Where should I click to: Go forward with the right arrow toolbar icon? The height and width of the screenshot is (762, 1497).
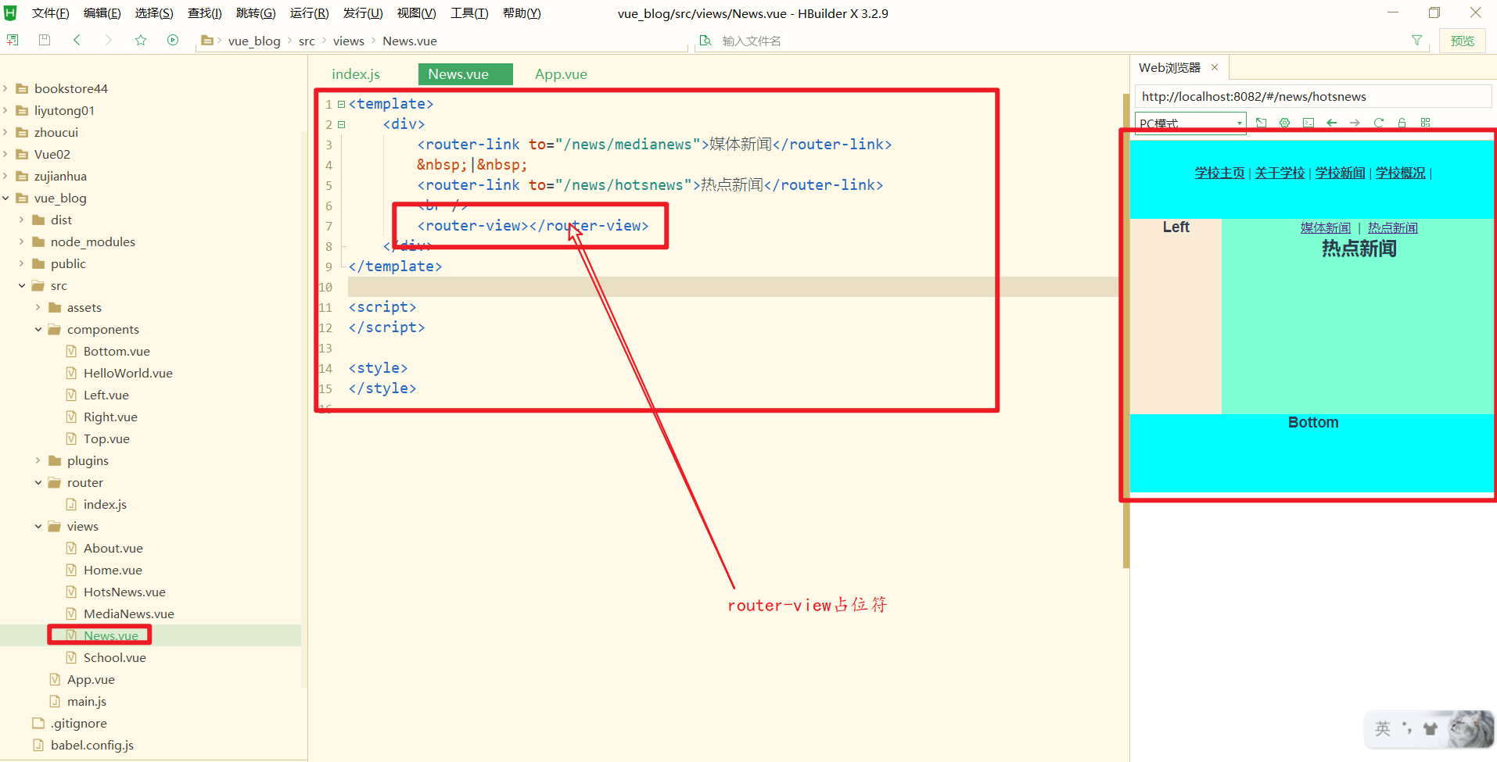point(108,40)
